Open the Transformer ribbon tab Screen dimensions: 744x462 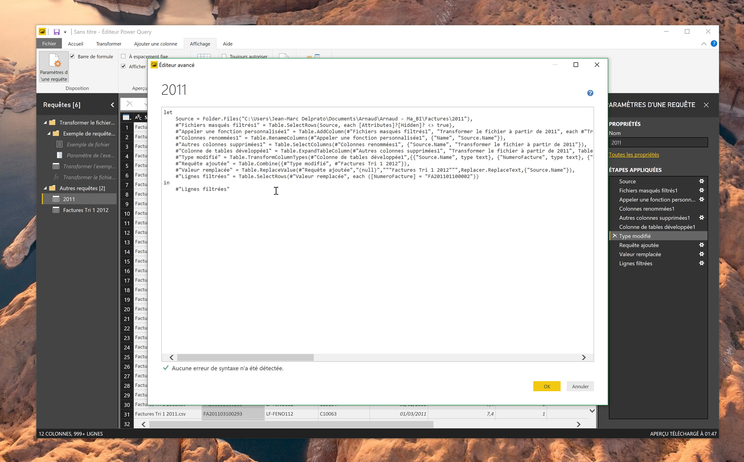coord(109,44)
